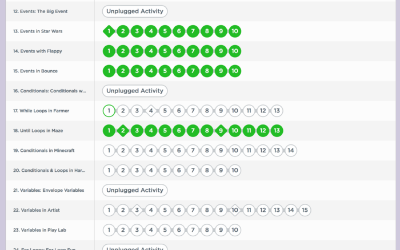Open Unplugged Activity for Envelope Variables

[135, 190]
